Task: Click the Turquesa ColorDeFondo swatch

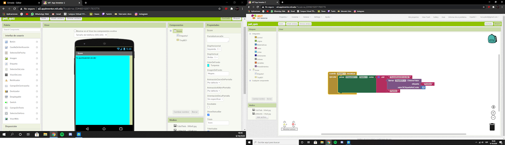Action: point(208,65)
